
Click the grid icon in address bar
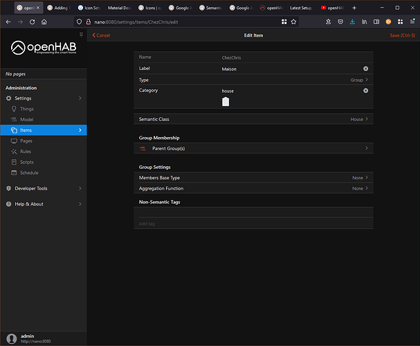click(284, 22)
